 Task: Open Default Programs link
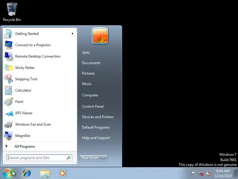tap(95, 127)
